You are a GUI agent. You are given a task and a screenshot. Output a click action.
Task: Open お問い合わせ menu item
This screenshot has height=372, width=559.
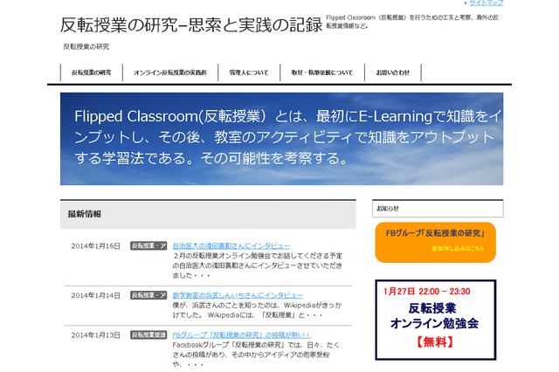pyautogui.click(x=392, y=72)
